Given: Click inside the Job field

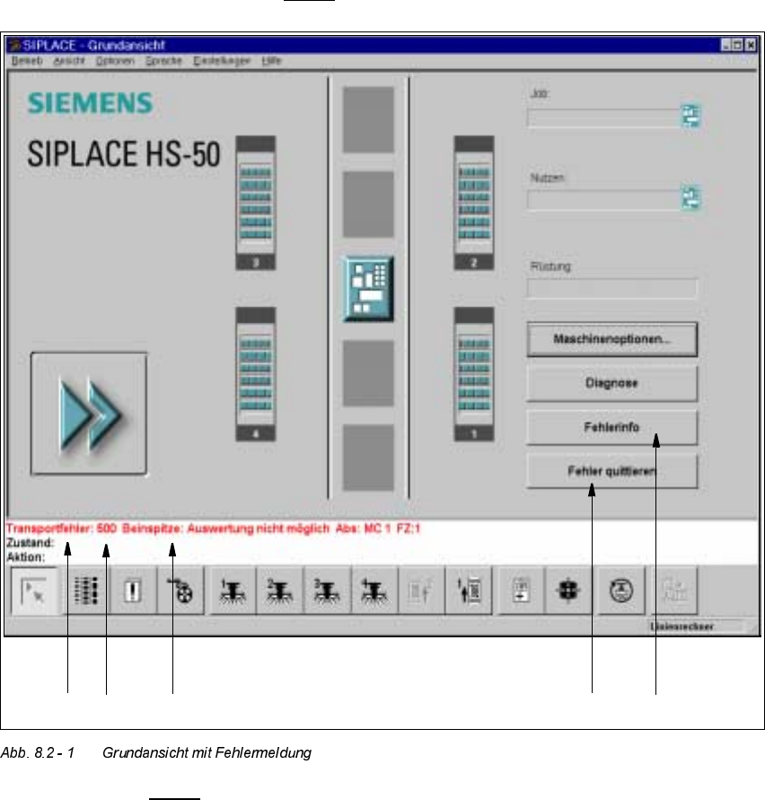Looking at the screenshot, I should (604, 118).
